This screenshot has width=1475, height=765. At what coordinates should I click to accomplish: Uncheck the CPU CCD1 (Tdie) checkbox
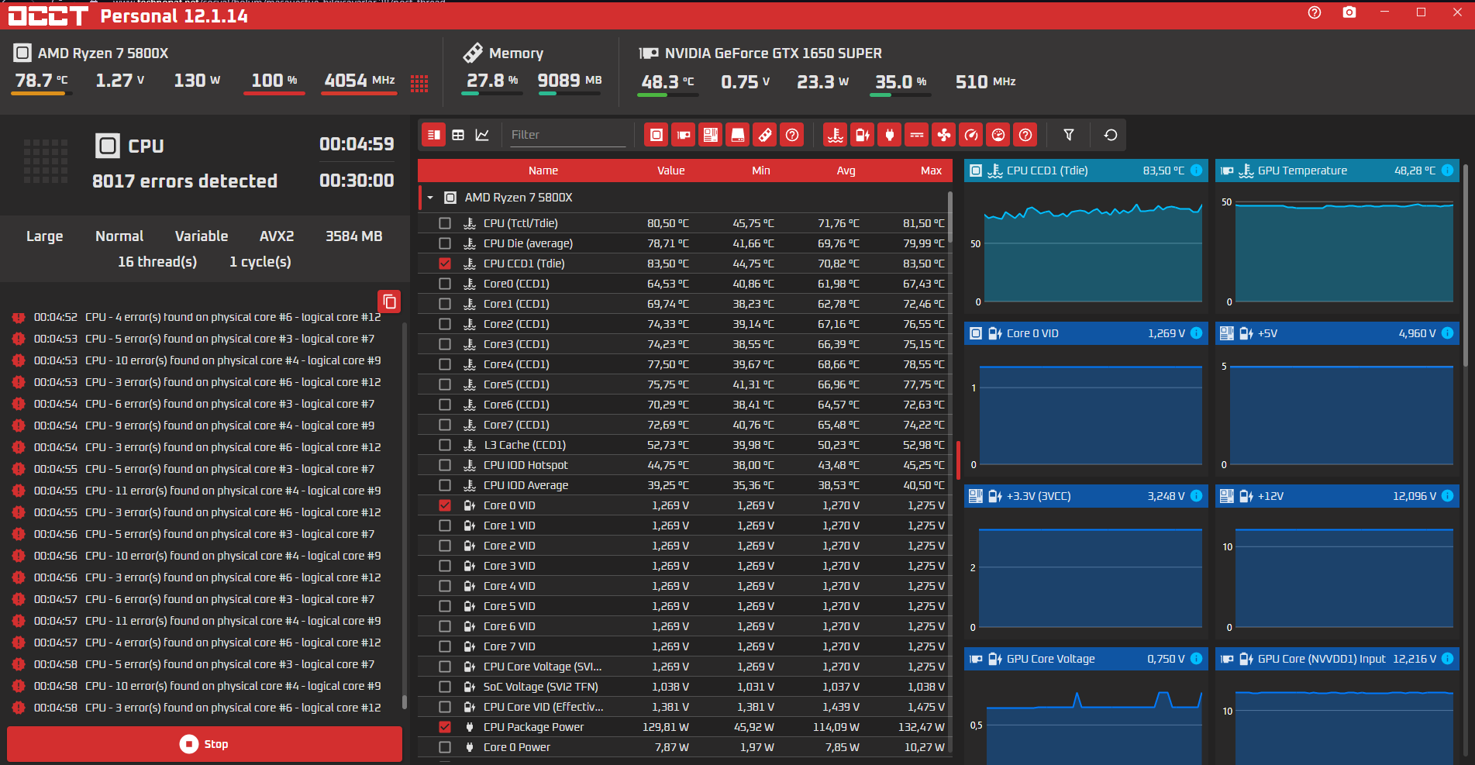pos(445,264)
